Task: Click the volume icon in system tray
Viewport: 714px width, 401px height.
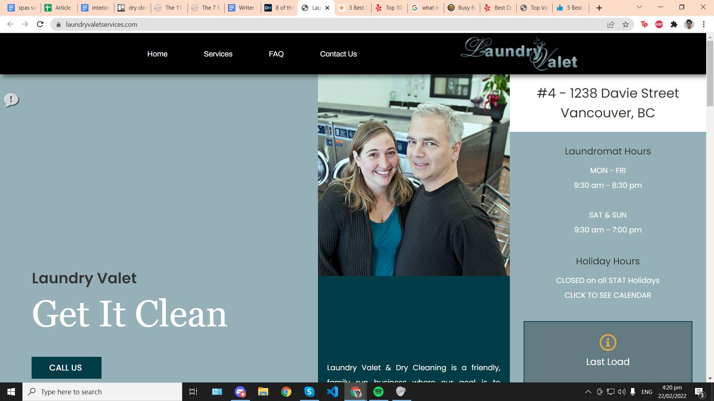Action: pos(621,392)
